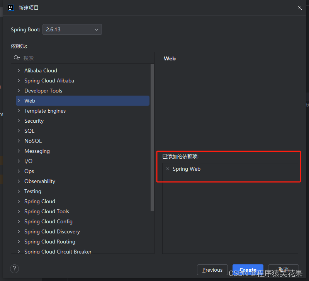
Task: Close the 新建项目 dialog with the X
Action: point(299,7)
